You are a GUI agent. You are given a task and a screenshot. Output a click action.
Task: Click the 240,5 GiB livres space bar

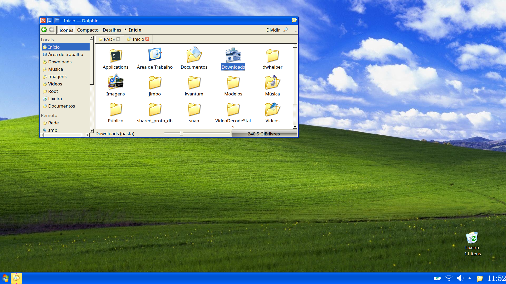click(264, 134)
